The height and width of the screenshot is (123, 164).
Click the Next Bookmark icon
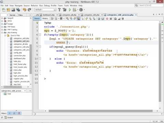[x=90, y=18]
